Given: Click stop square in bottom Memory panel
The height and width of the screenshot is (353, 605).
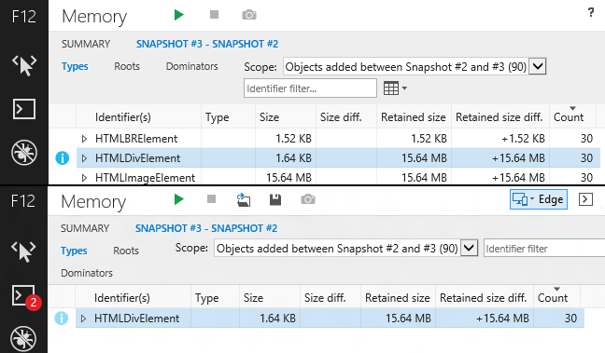Looking at the screenshot, I should click(x=211, y=199).
